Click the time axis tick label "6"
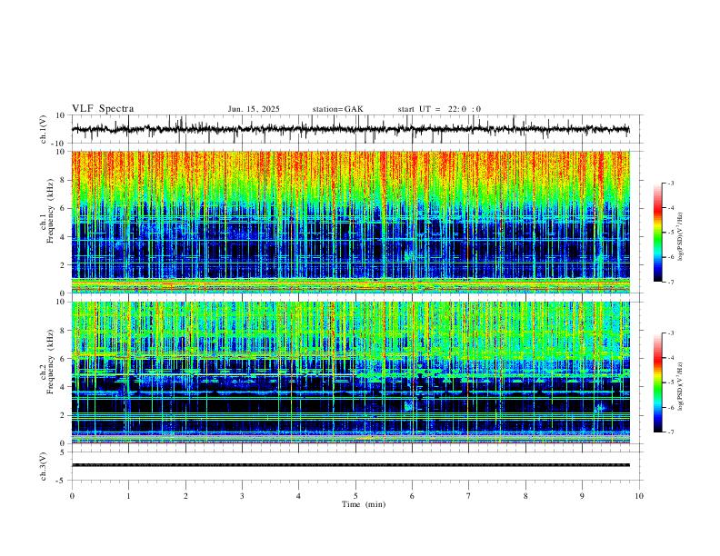 [x=413, y=496]
